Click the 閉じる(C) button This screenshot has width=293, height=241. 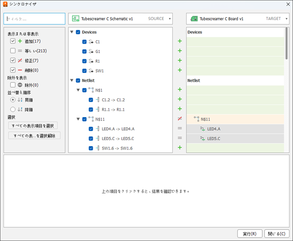coord(276,234)
